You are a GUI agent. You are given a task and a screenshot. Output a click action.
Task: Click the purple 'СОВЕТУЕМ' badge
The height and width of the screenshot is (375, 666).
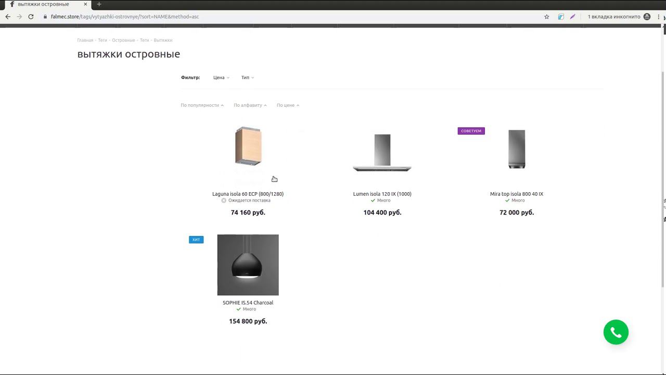pos(471,131)
